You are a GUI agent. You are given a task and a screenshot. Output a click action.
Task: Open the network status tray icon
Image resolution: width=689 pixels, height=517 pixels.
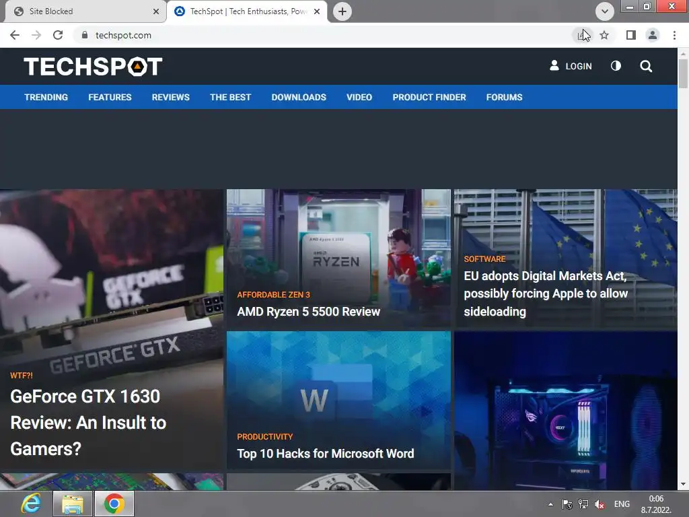click(583, 504)
